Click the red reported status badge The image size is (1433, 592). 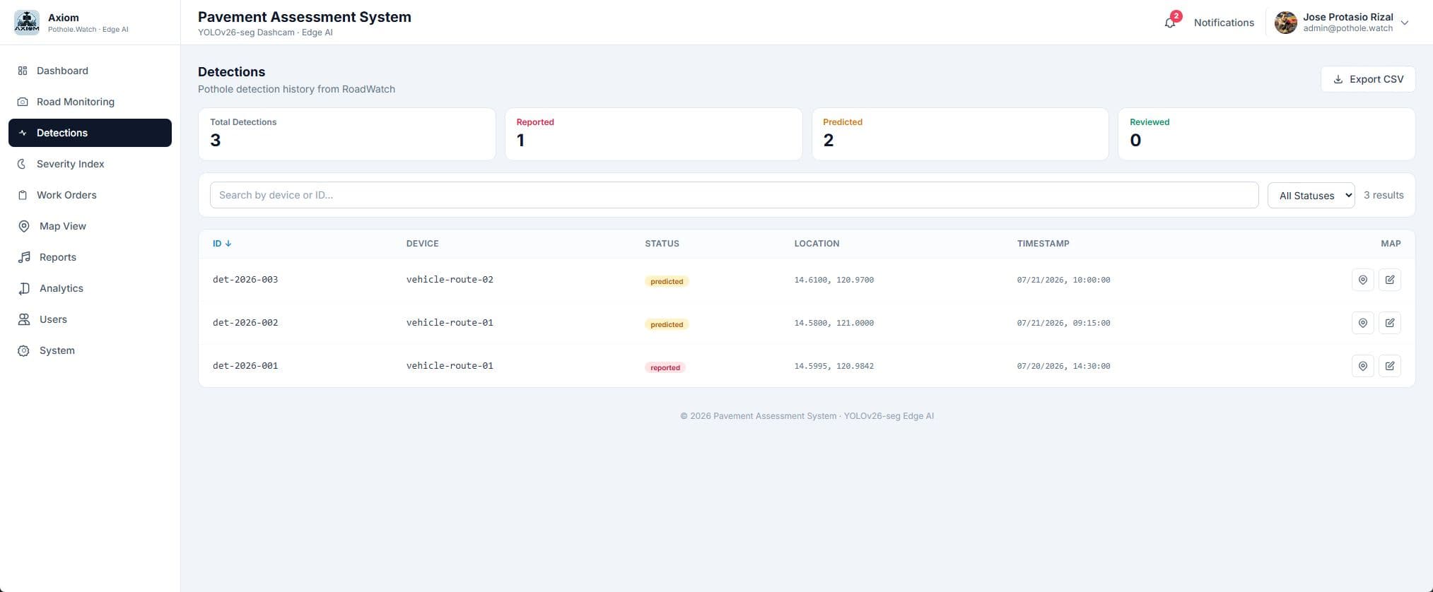[665, 367]
